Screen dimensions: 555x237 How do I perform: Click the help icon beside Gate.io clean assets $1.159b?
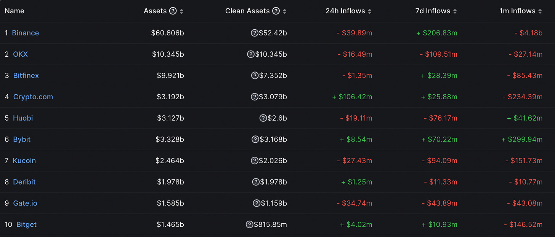point(257,204)
